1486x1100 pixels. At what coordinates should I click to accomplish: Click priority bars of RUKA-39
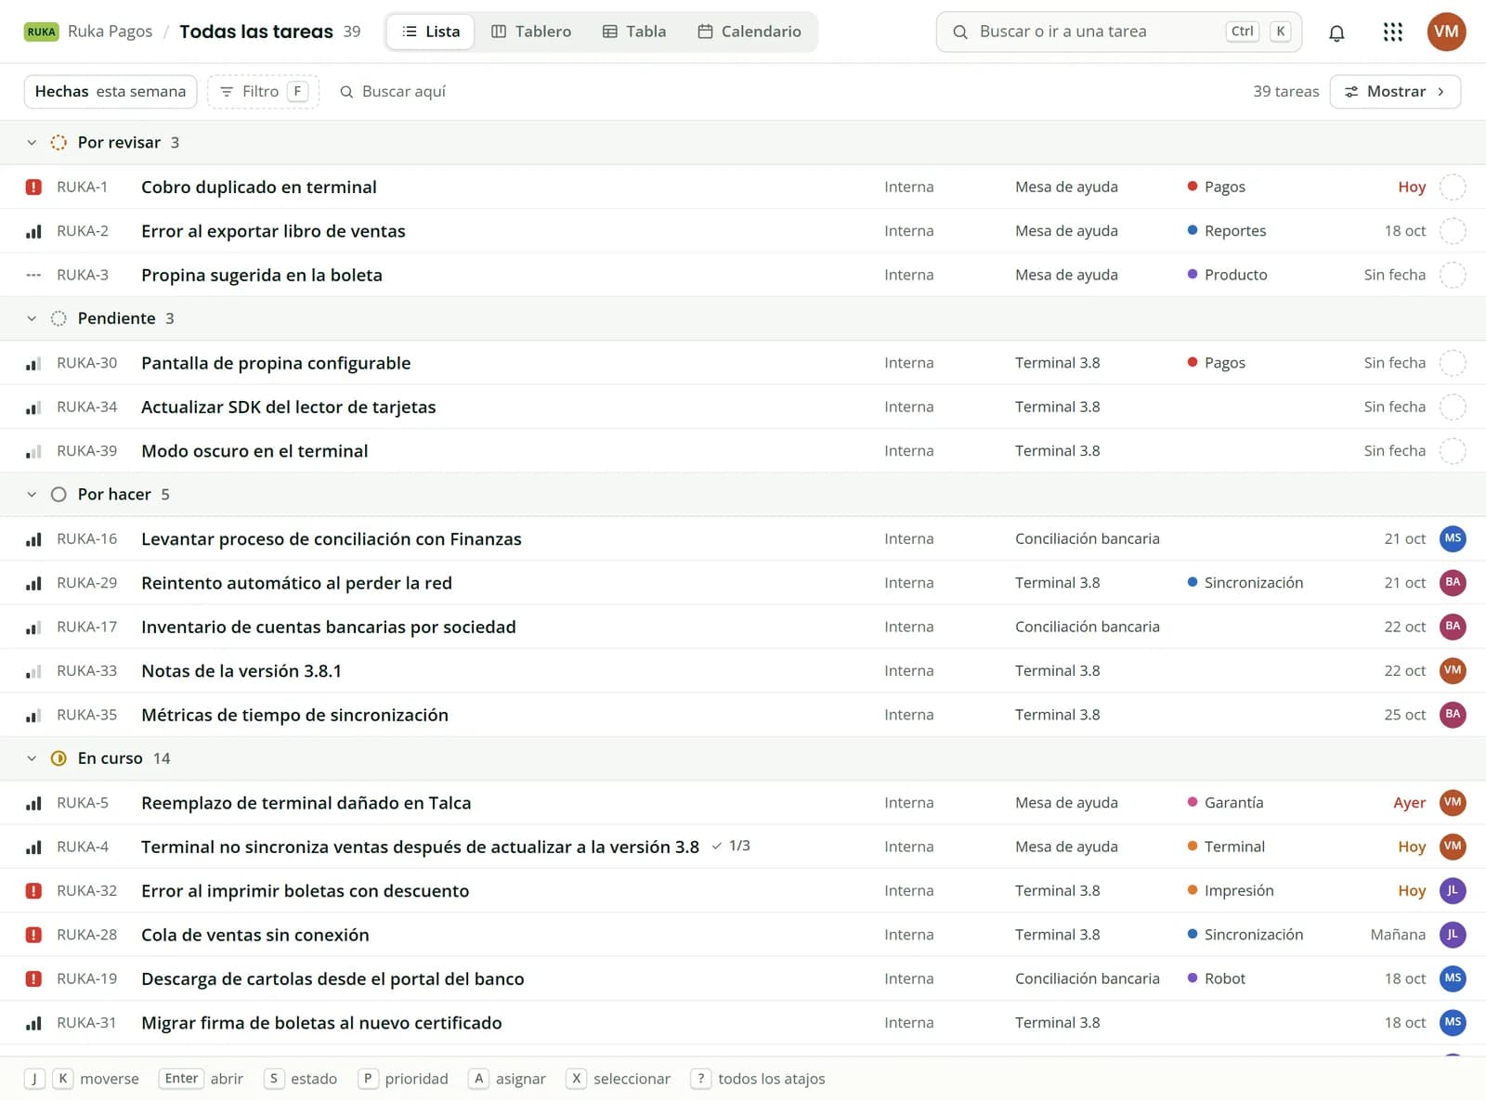[33, 451]
